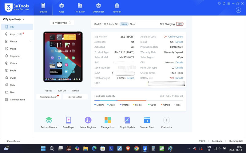Click Turn Off under the device preview
This screenshot has width=246, height=153.
tap(62, 91)
